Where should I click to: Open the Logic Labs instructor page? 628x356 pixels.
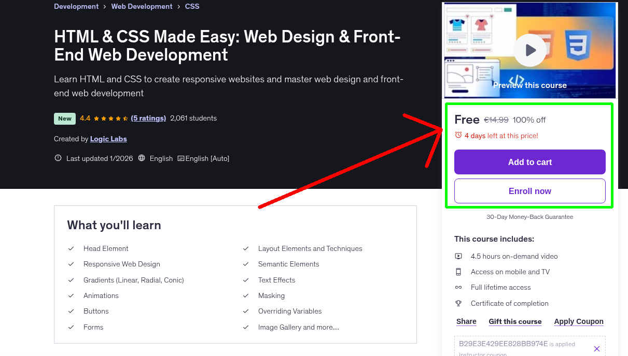(108, 139)
